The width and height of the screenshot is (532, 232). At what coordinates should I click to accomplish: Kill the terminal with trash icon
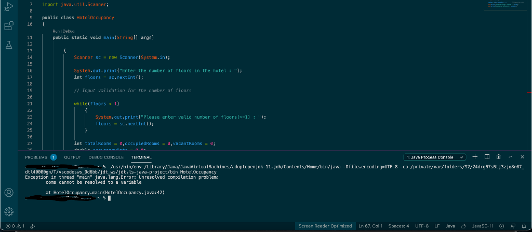point(498,157)
